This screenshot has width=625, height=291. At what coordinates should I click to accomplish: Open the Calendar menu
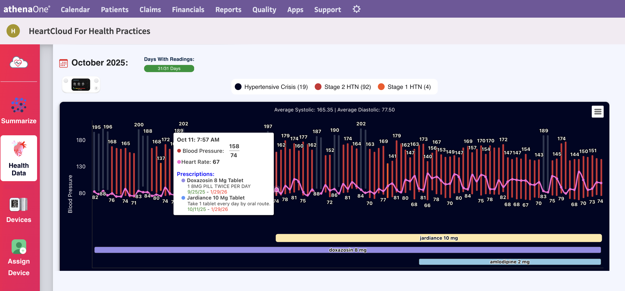tap(75, 10)
